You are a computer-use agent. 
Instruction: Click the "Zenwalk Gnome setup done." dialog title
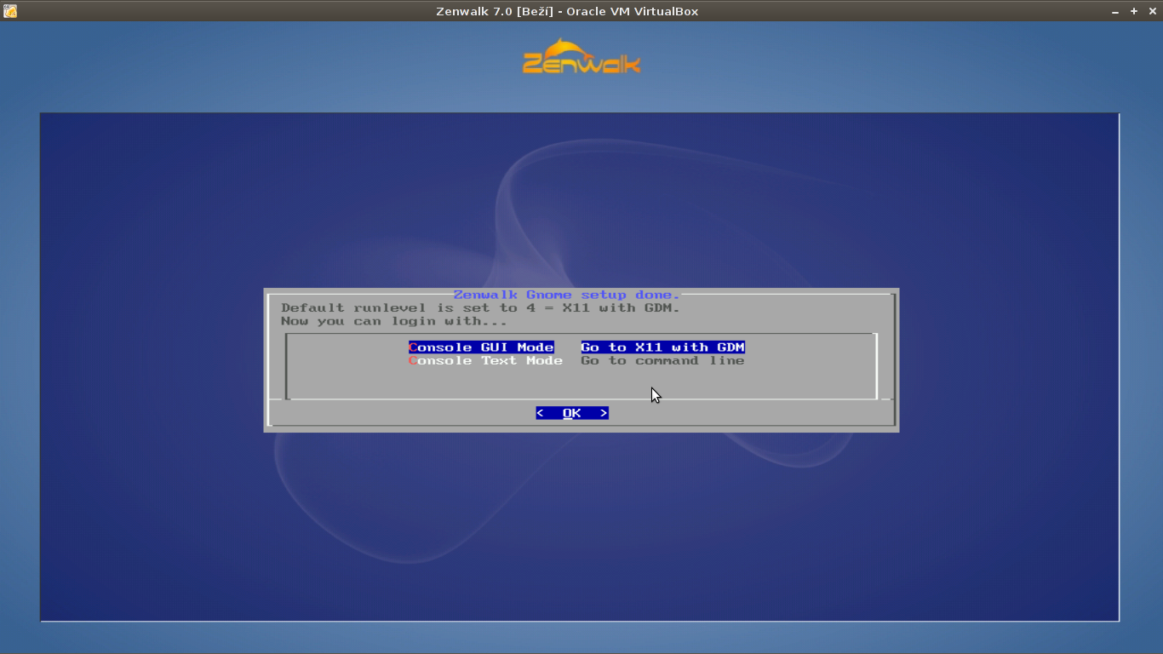pos(567,295)
